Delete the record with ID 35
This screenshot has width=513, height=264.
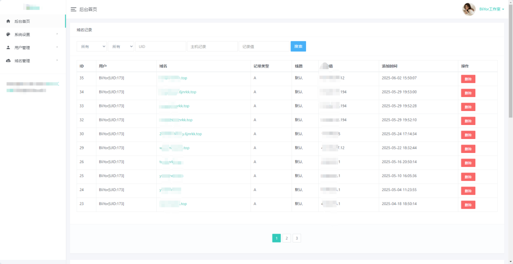coord(468,78)
